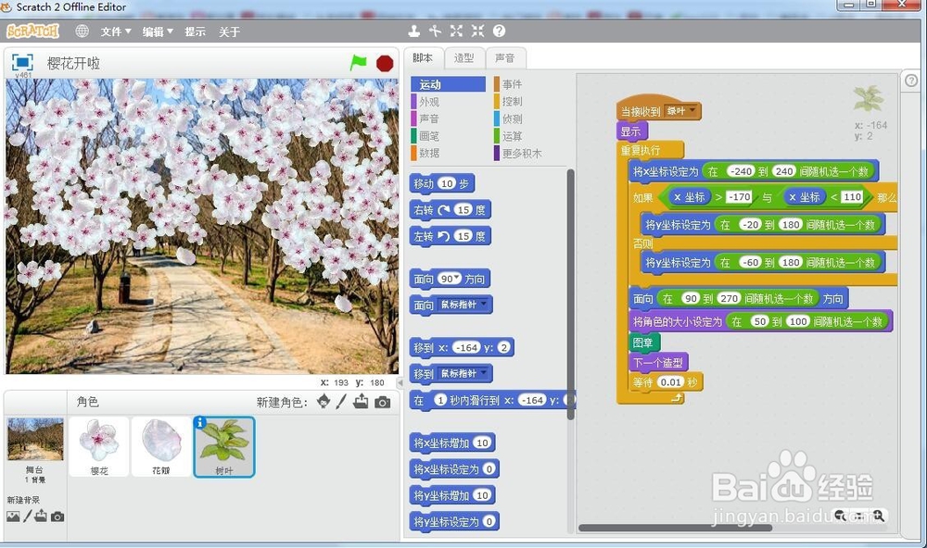Click the 显示 block in script
This screenshot has height=548, width=927.
[x=631, y=131]
